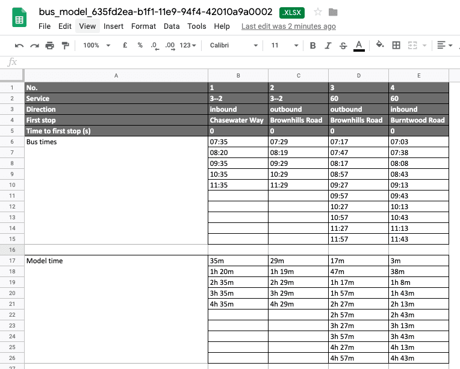The image size is (460, 369).
Task: Click the undo icon
Action: pos(19,46)
